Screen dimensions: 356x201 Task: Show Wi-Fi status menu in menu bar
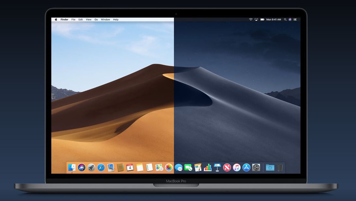click(x=251, y=20)
